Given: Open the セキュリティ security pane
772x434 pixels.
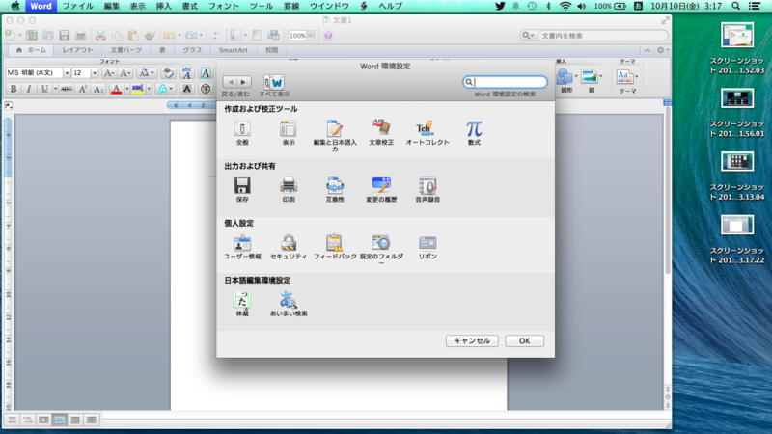Looking at the screenshot, I should [289, 247].
